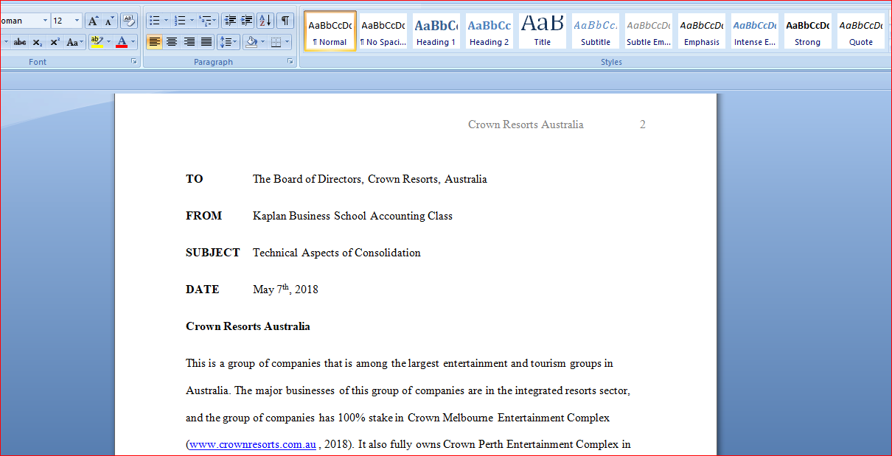Viewport: 892px width, 456px height.
Task: Click the Multilevel List icon
Action: [x=206, y=21]
